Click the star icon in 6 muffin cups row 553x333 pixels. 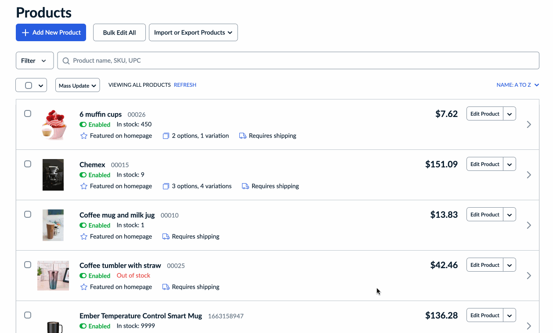pos(84,136)
